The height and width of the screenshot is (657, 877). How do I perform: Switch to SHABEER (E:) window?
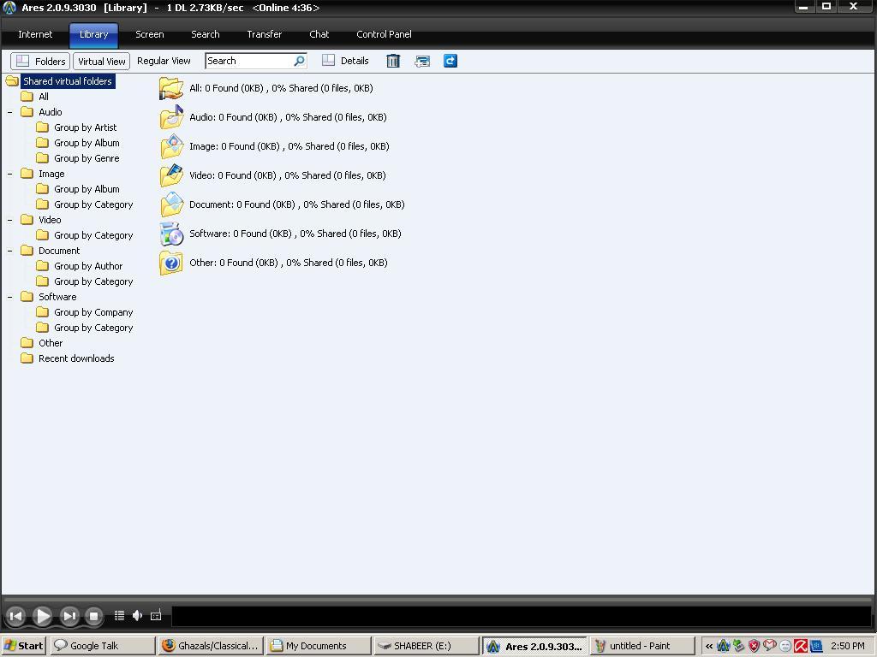tap(426, 646)
